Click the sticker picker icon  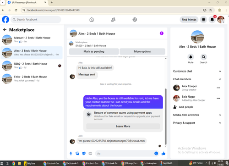pos(84,154)
